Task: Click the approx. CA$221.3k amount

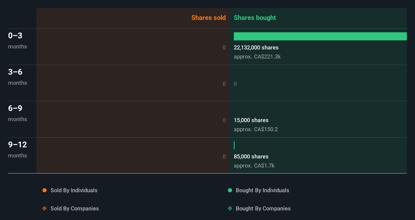Action: point(257,57)
